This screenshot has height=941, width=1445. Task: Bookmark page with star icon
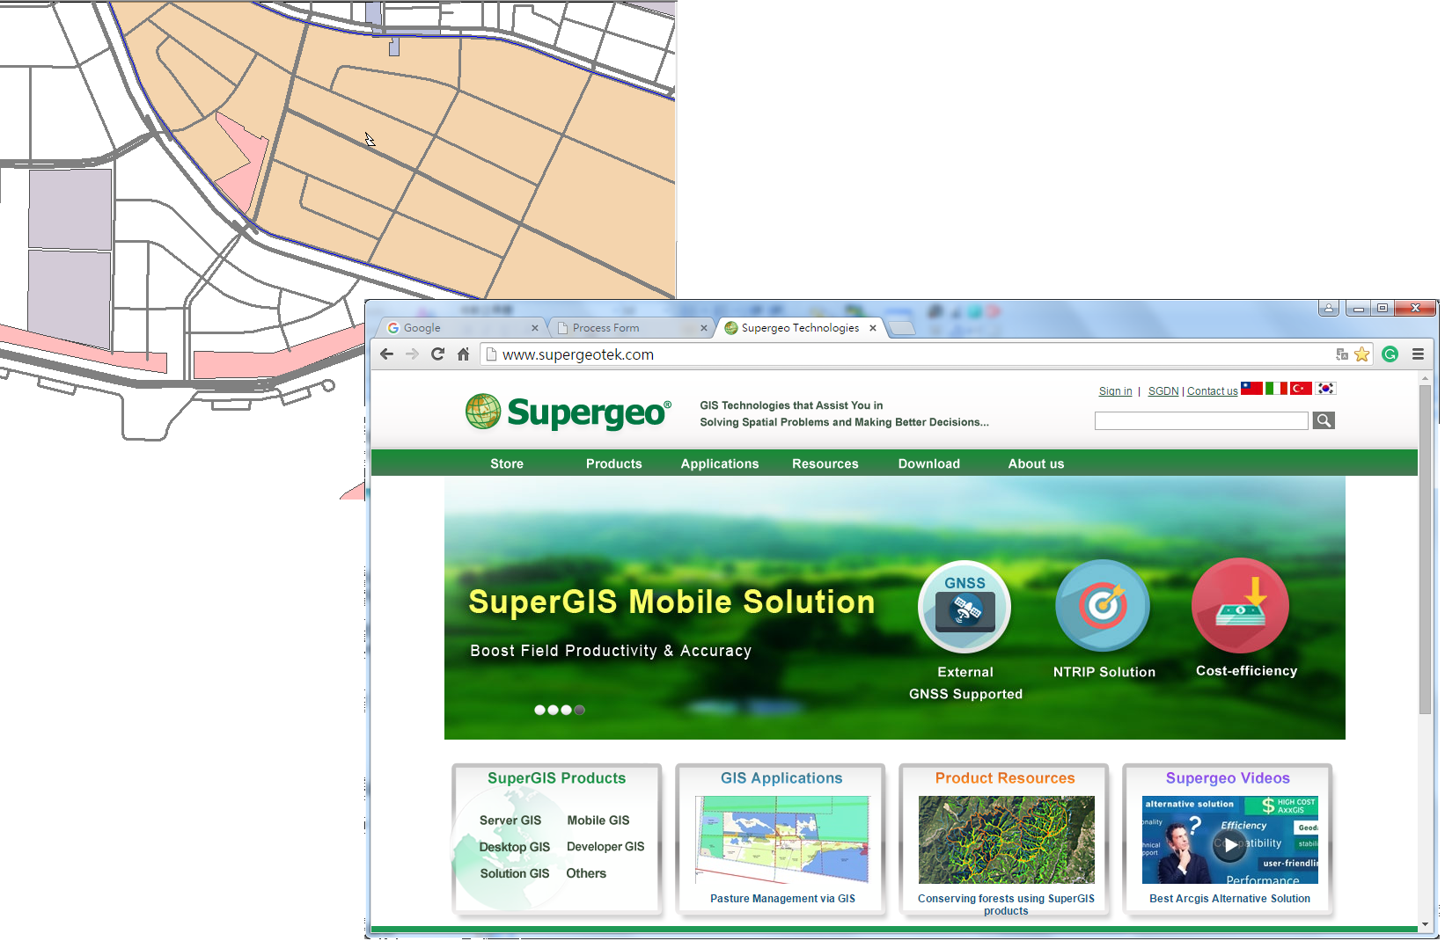coord(1361,354)
